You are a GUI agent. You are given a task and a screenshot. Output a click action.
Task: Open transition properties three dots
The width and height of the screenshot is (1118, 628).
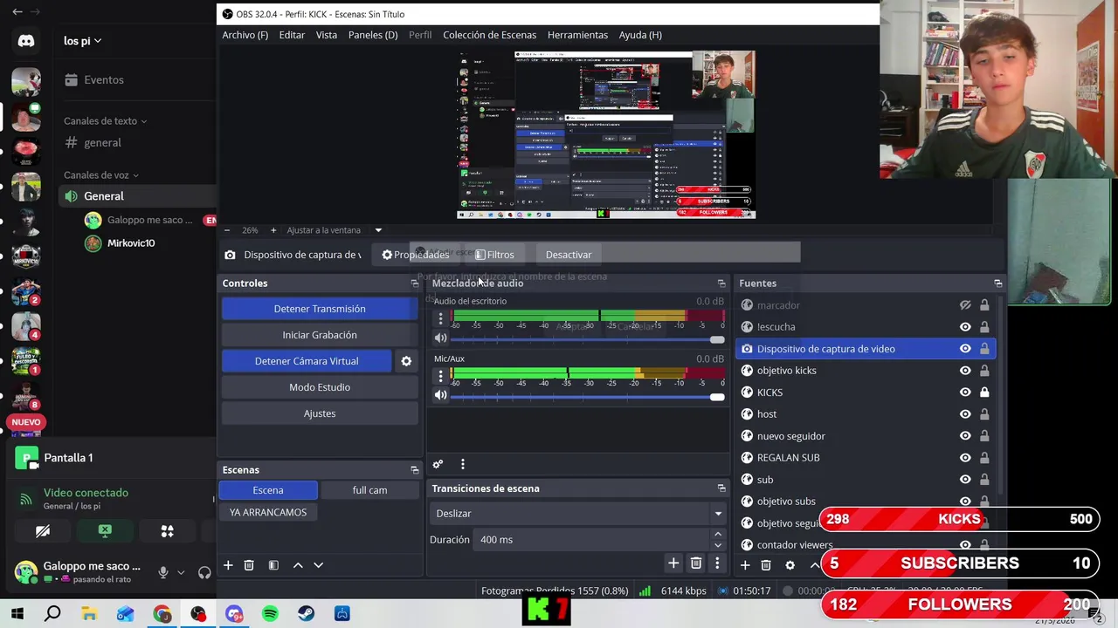[717, 563]
